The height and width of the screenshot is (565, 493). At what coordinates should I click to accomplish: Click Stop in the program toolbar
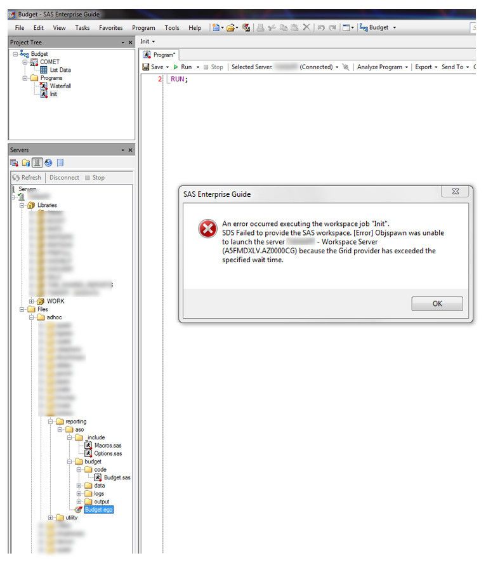tap(214, 67)
